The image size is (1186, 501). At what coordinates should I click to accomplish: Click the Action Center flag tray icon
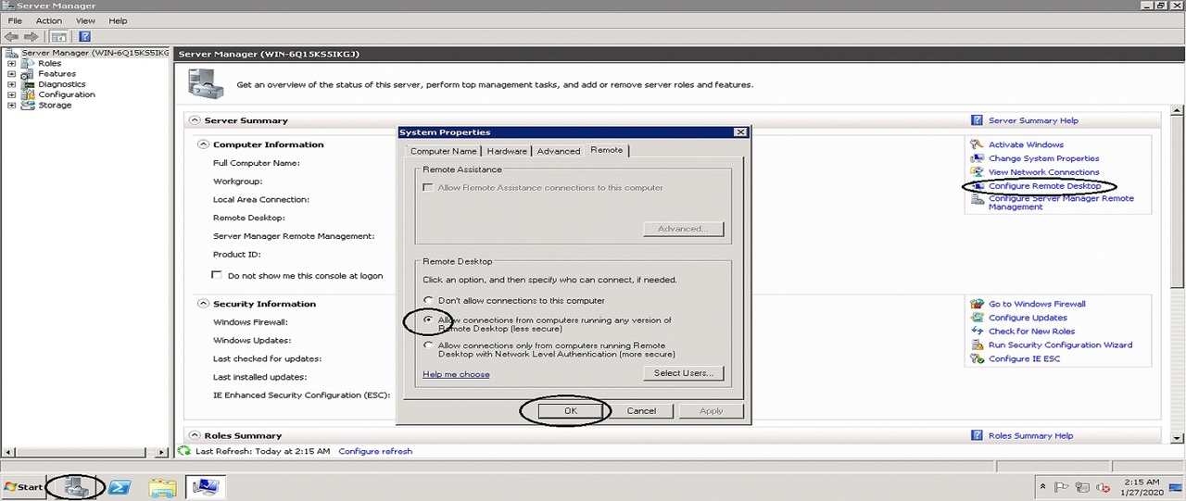click(x=1062, y=487)
